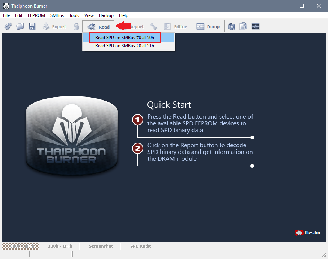The image size is (328, 259).
Task: Click the wrench tool icon
Action: (153, 27)
